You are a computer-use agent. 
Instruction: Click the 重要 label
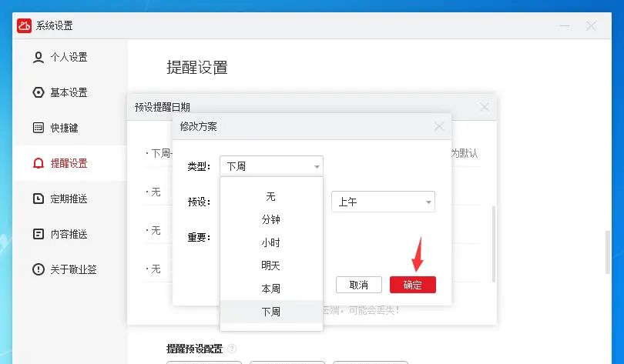pos(199,237)
